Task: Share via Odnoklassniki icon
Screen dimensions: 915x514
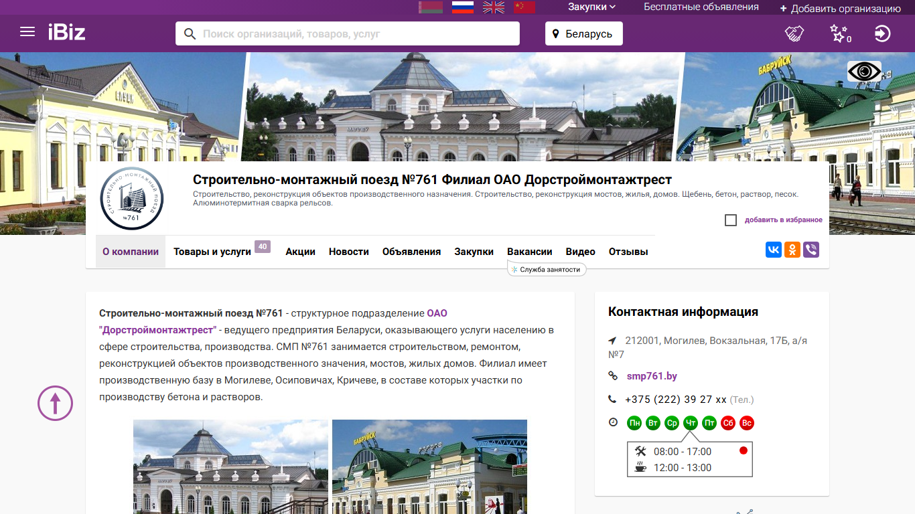Action: [x=792, y=250]
